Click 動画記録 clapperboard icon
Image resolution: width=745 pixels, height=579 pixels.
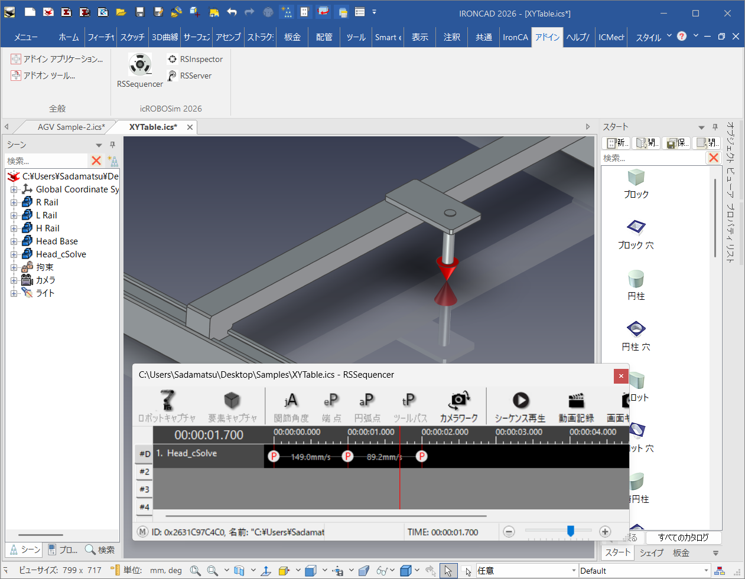[576, 406]
